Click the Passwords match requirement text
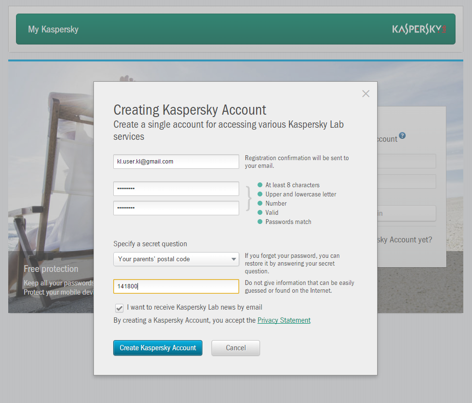Viewport: 472px width, 403px height. [288, 222]
